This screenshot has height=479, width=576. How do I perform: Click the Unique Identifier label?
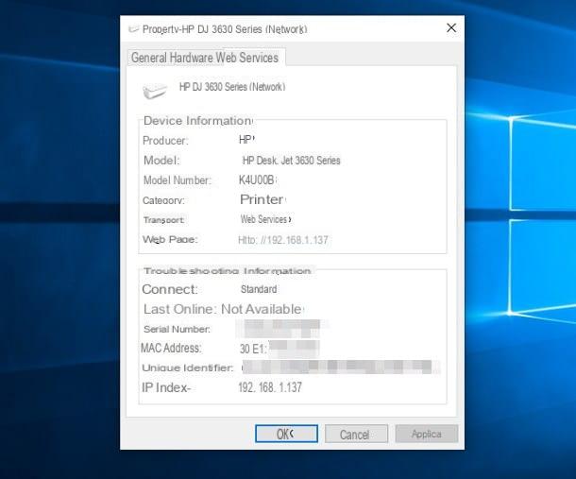[x=187, y=368]
